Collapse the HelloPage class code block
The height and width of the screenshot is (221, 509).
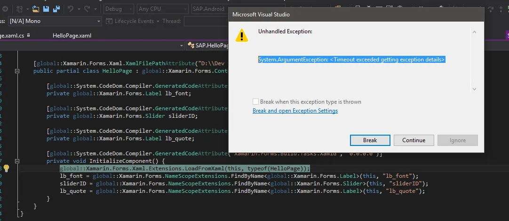pos(17,71)
